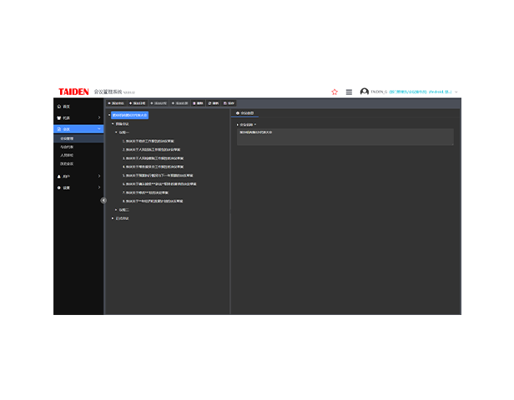514x400 pixels.
Task: Collapse the 议程一 agenda tree node
Action: 116,132
